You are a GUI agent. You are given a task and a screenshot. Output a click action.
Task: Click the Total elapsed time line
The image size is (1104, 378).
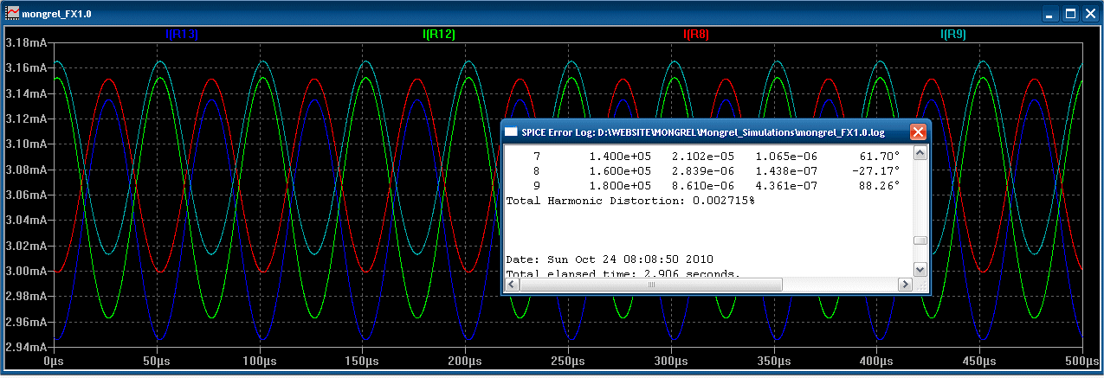(623, 274)
